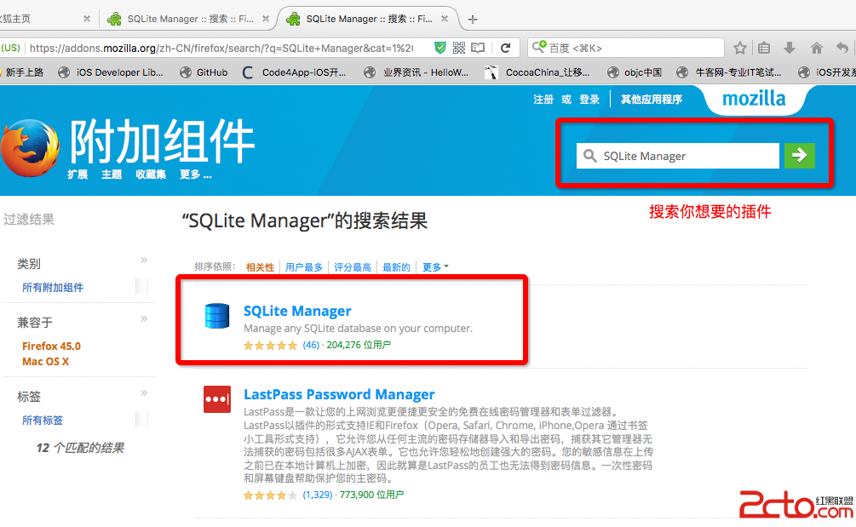
Task: Expand the 更多 sort dropdown
Action: [435, 267]
